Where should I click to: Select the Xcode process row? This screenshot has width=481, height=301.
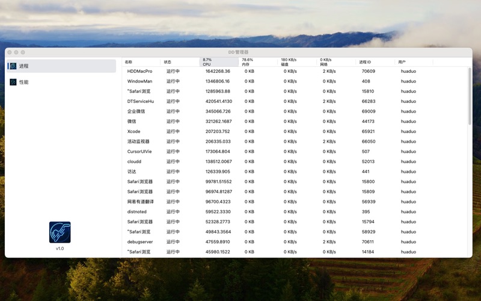pyautogui.click(x=295, y=131)
